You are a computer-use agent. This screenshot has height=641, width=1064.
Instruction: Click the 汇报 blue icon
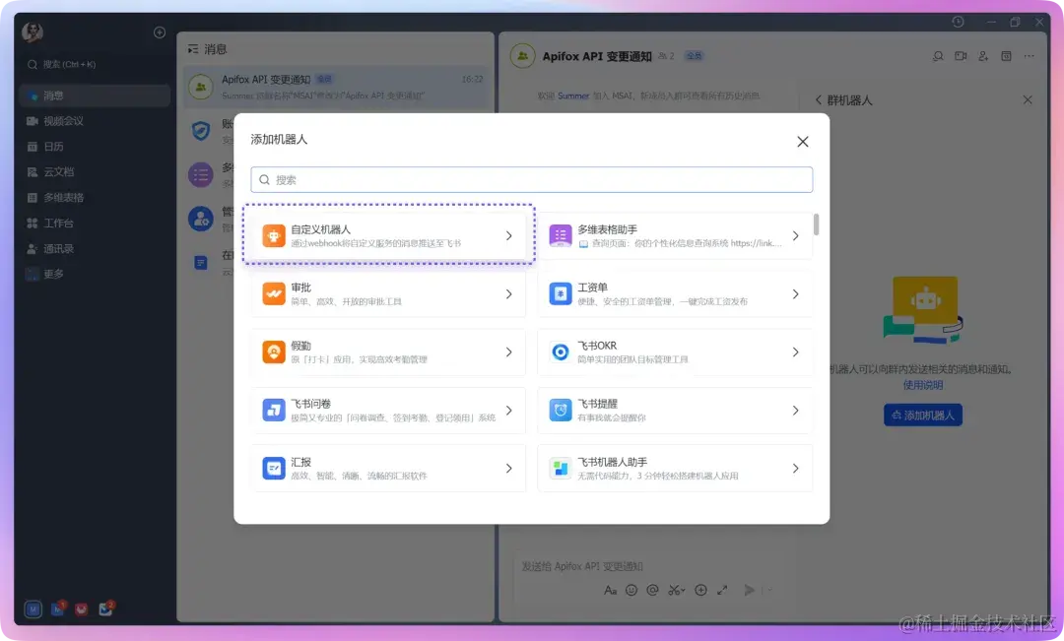(274, 468)
